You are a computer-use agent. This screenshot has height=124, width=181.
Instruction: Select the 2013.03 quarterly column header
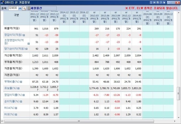tap(94, 18)
